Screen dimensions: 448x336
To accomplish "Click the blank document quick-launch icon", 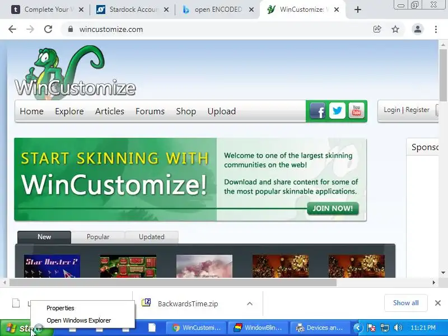I will (x=152, y=328).
